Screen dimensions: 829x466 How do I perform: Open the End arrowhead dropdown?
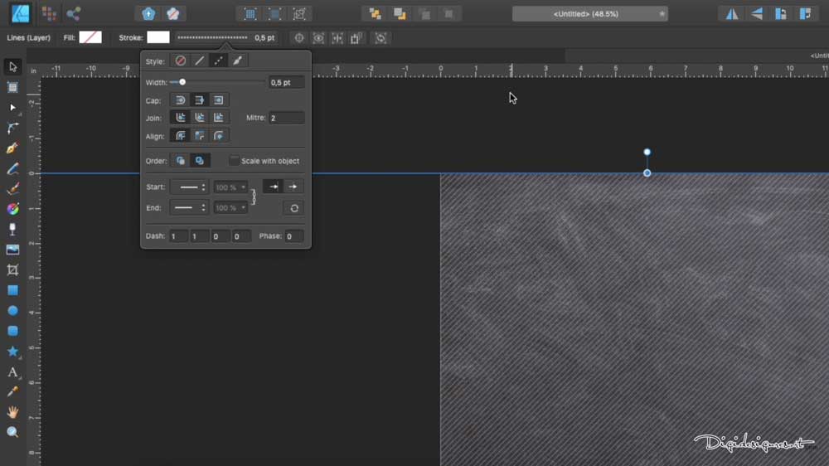click(190, 208)
